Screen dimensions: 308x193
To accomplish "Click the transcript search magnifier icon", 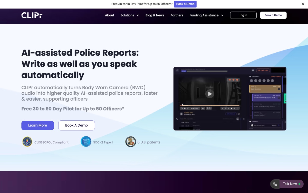I will (177, 119).
